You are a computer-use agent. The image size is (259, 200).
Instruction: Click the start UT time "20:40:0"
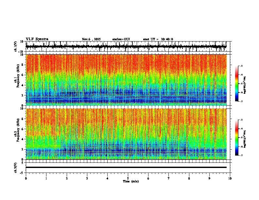[x=167, y=39]
